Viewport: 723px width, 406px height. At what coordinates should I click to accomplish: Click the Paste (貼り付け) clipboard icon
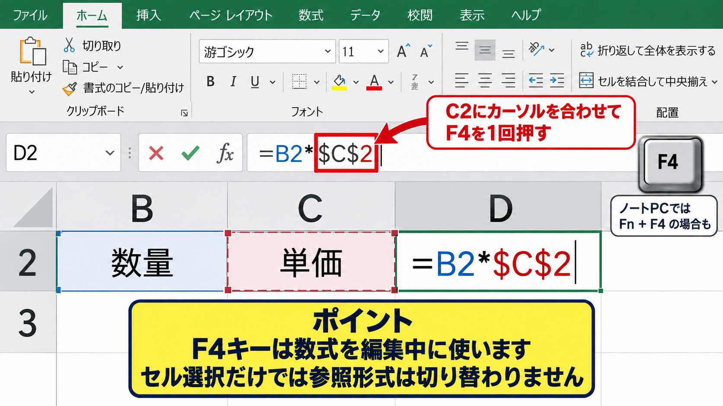pyautogui.click(x=32, y=51)
